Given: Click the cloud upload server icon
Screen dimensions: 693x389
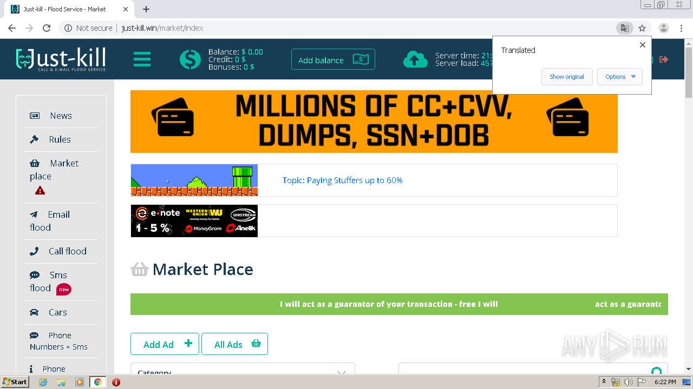Looking at the screenshot, I should (415, 59).
